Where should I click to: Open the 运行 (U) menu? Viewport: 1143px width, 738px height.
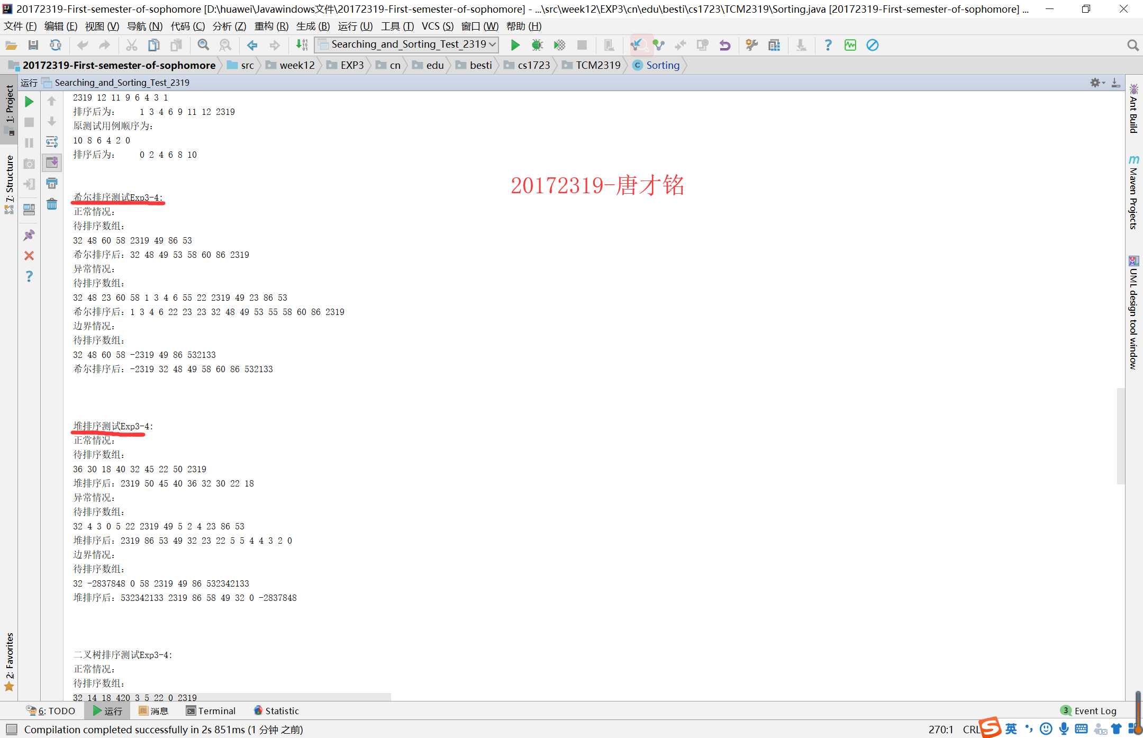point(355,26)
